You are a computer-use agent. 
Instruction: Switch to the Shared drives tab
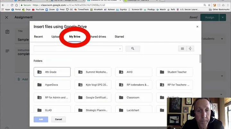click(98, 37)
